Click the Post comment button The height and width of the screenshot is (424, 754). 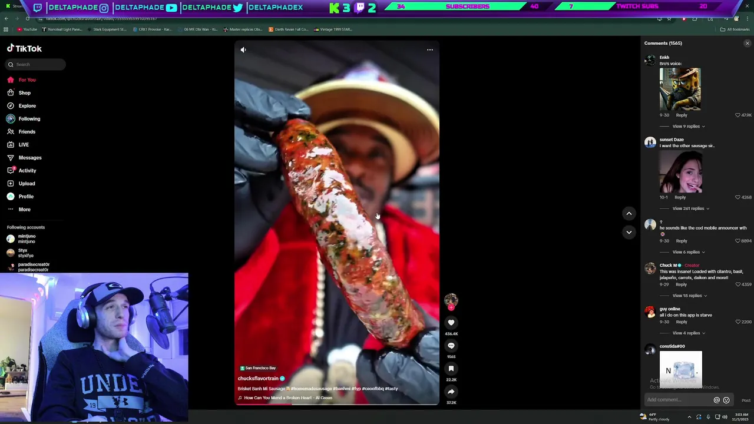(x=746, y=400)
